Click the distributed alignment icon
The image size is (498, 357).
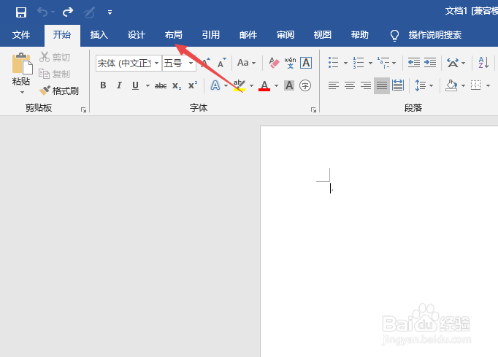coord(398,85)
